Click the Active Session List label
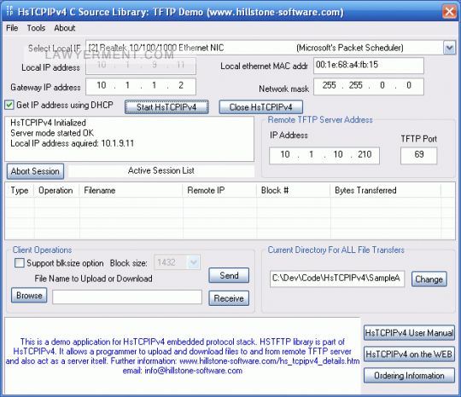The height and width of the screenshot is (397, 461). 161,170
